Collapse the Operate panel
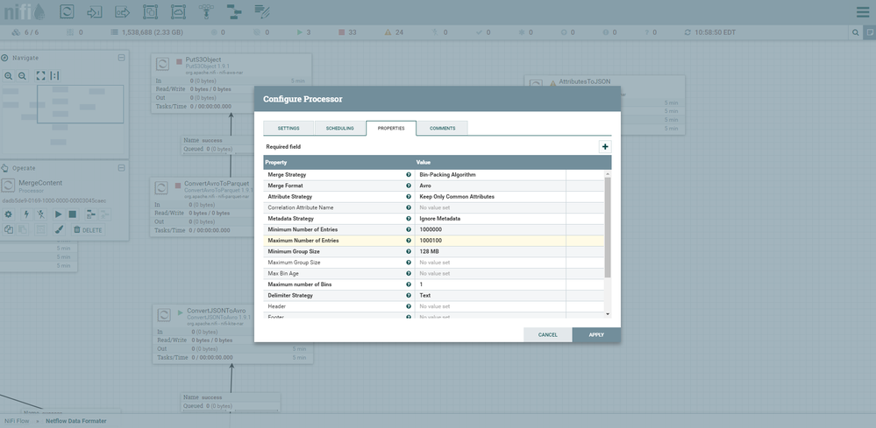The width and height of the screenshot is (876, 428). (x=122, y=168)
